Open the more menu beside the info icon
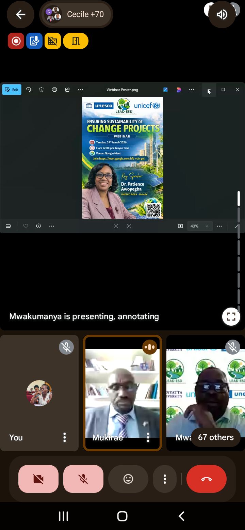 (x=52, y=226)
